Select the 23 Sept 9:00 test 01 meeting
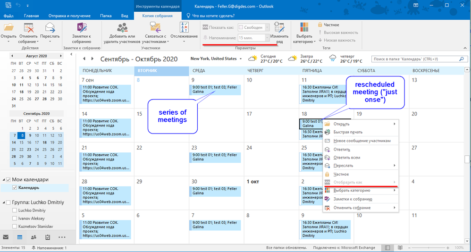The width and height of the screenshot is (471, 252). [215, 157]
